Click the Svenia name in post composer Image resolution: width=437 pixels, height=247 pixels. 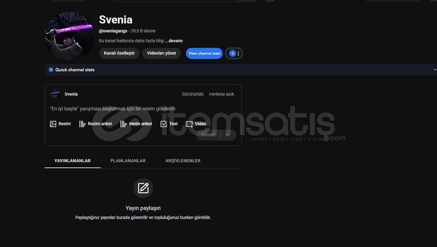71,94
